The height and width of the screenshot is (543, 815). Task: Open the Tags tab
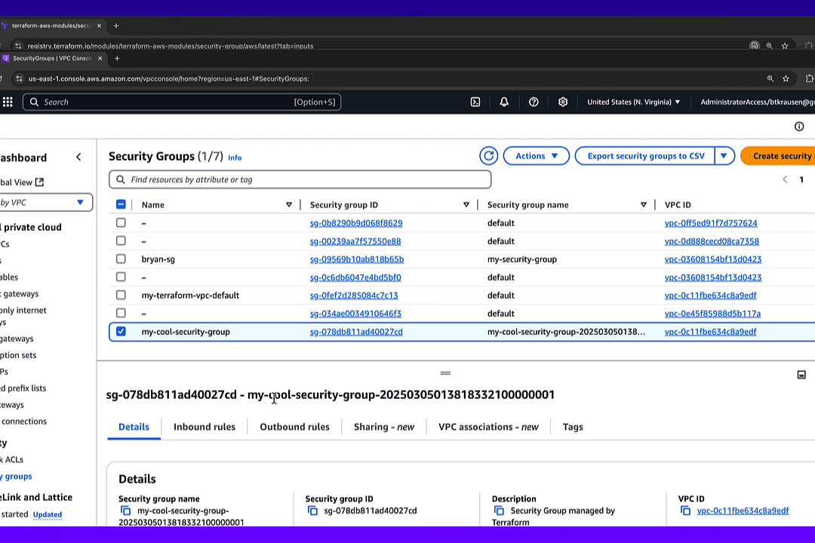[x=572, y=427]
